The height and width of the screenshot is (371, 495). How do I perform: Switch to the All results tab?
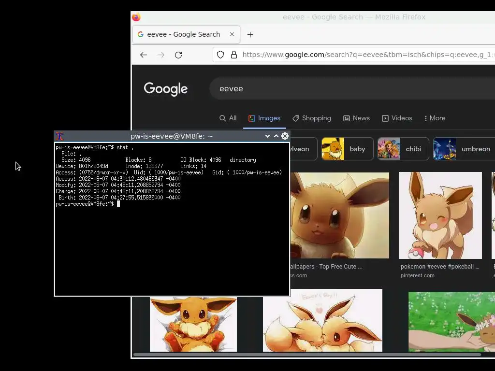click(228, 118)
